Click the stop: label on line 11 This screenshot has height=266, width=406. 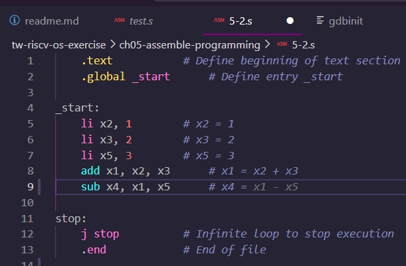pos(71,218)
